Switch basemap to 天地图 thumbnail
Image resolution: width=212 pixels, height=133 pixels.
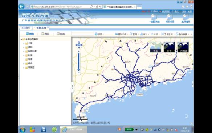(x=183, y=47)
